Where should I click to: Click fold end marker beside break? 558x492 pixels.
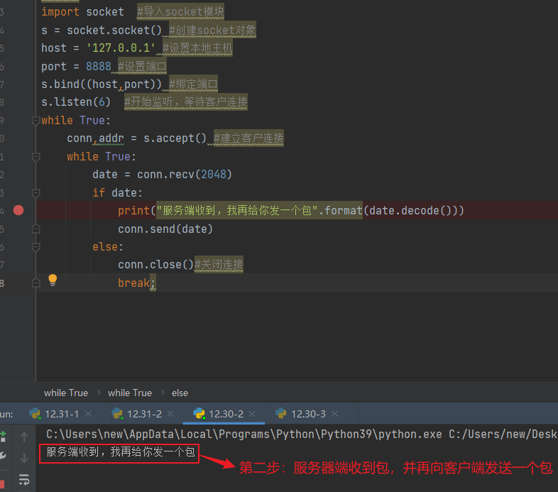(35, 283)
